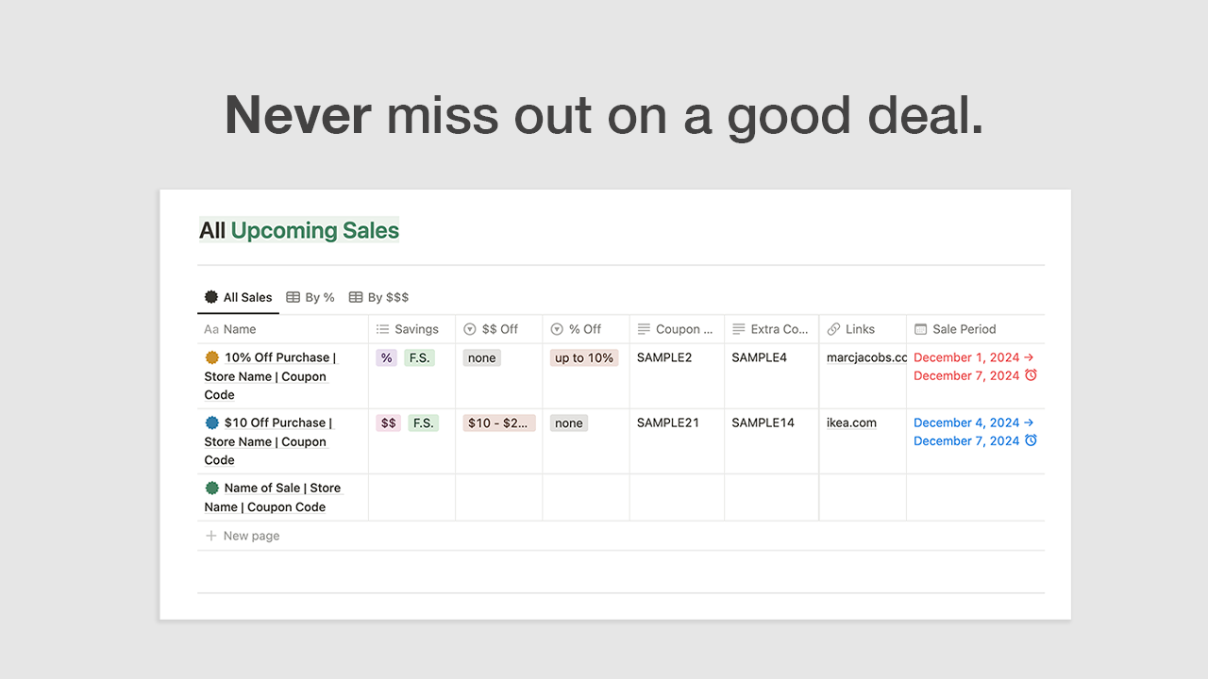
Task: Add a New page row
Action: click(x=621, y=536)
